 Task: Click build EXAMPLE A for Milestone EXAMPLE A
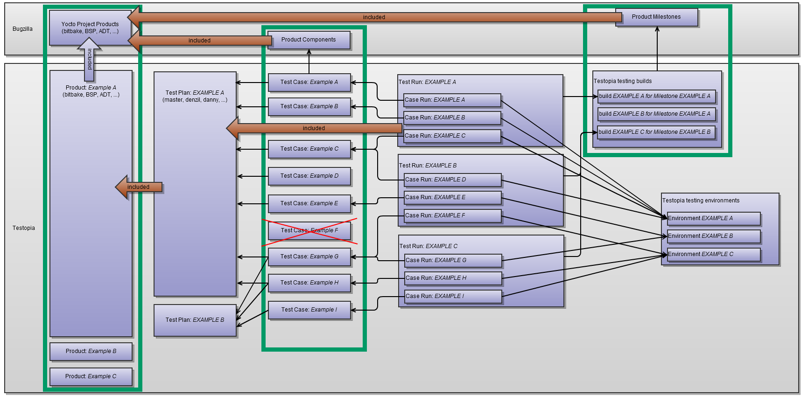[656, 97]
